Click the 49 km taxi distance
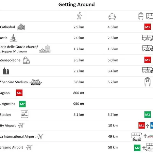The height and width of the screenshot is (153, 153). pyautogui.click(x=113, y=136)
